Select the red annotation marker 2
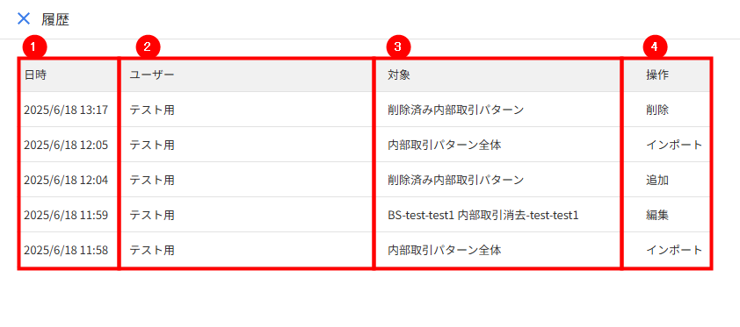The height and width of the screenshot is (327, 740). pyautogui.click(x=148, y=46)
